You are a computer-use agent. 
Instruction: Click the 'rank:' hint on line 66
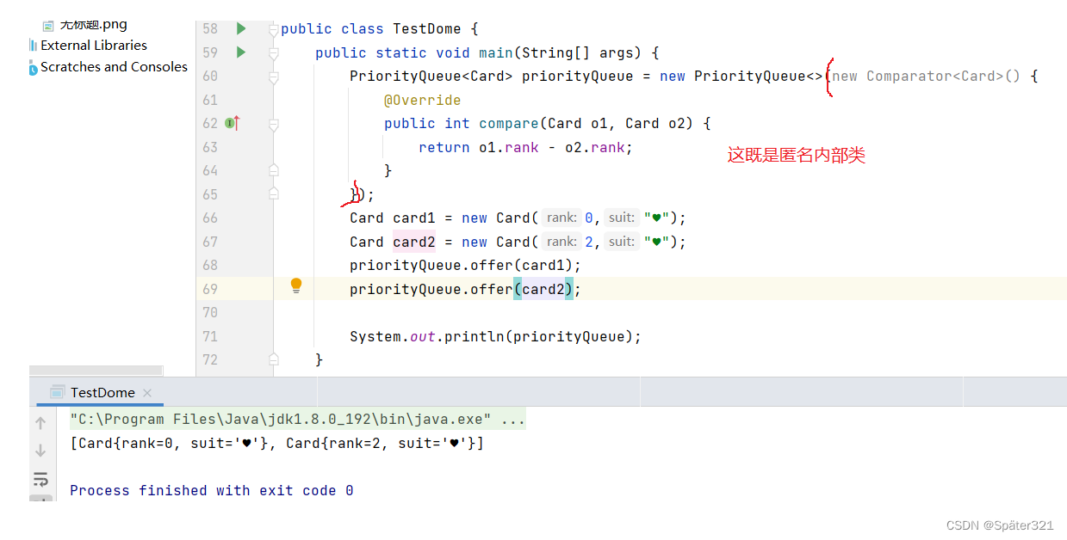[561, 218]
